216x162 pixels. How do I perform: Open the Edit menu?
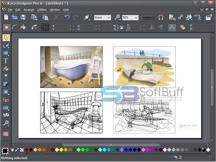(x=18, y=10)
